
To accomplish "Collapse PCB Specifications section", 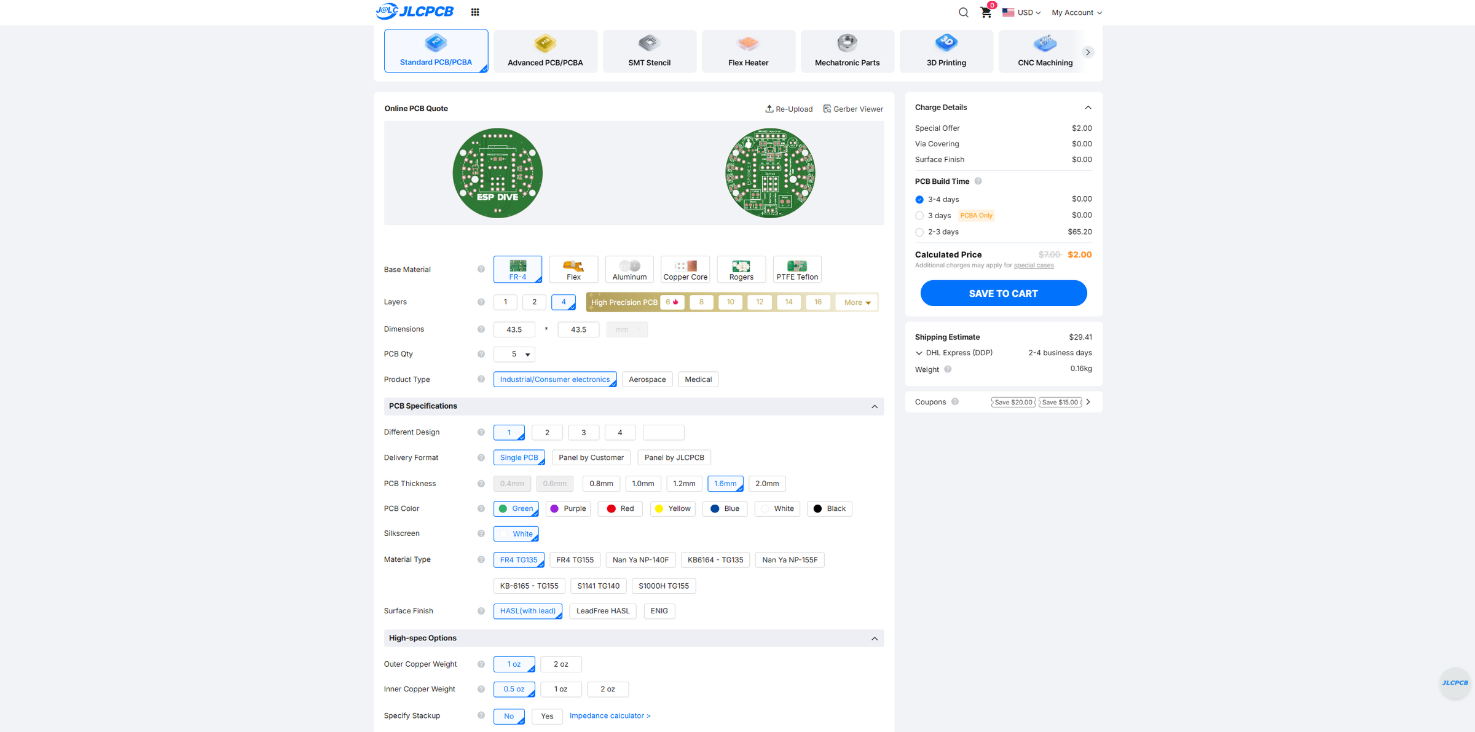I will click(x=875, y=407).
